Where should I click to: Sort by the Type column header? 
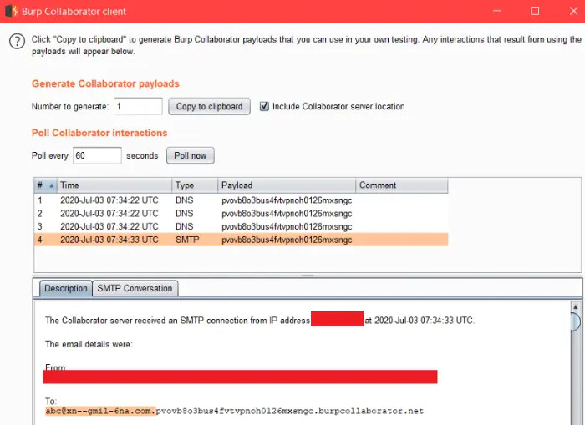coord(195,185)
